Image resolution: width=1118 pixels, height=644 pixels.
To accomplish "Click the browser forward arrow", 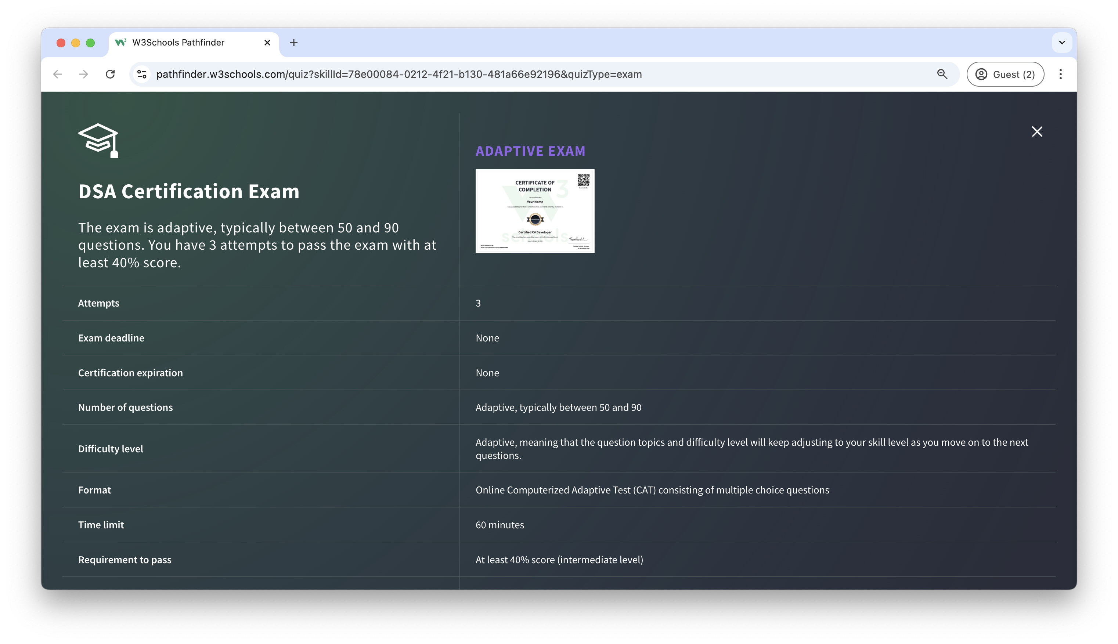I will [x=84, y=74].
